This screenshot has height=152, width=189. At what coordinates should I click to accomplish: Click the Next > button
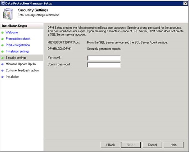131,145
